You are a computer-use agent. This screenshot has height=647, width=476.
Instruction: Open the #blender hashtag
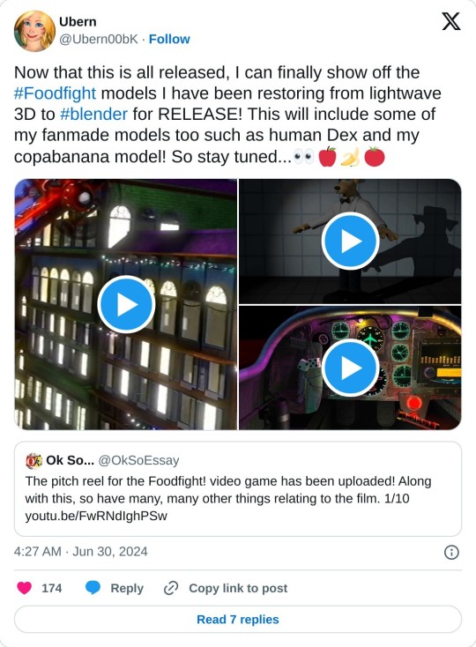pyautogui.click(x=93, y=115)
